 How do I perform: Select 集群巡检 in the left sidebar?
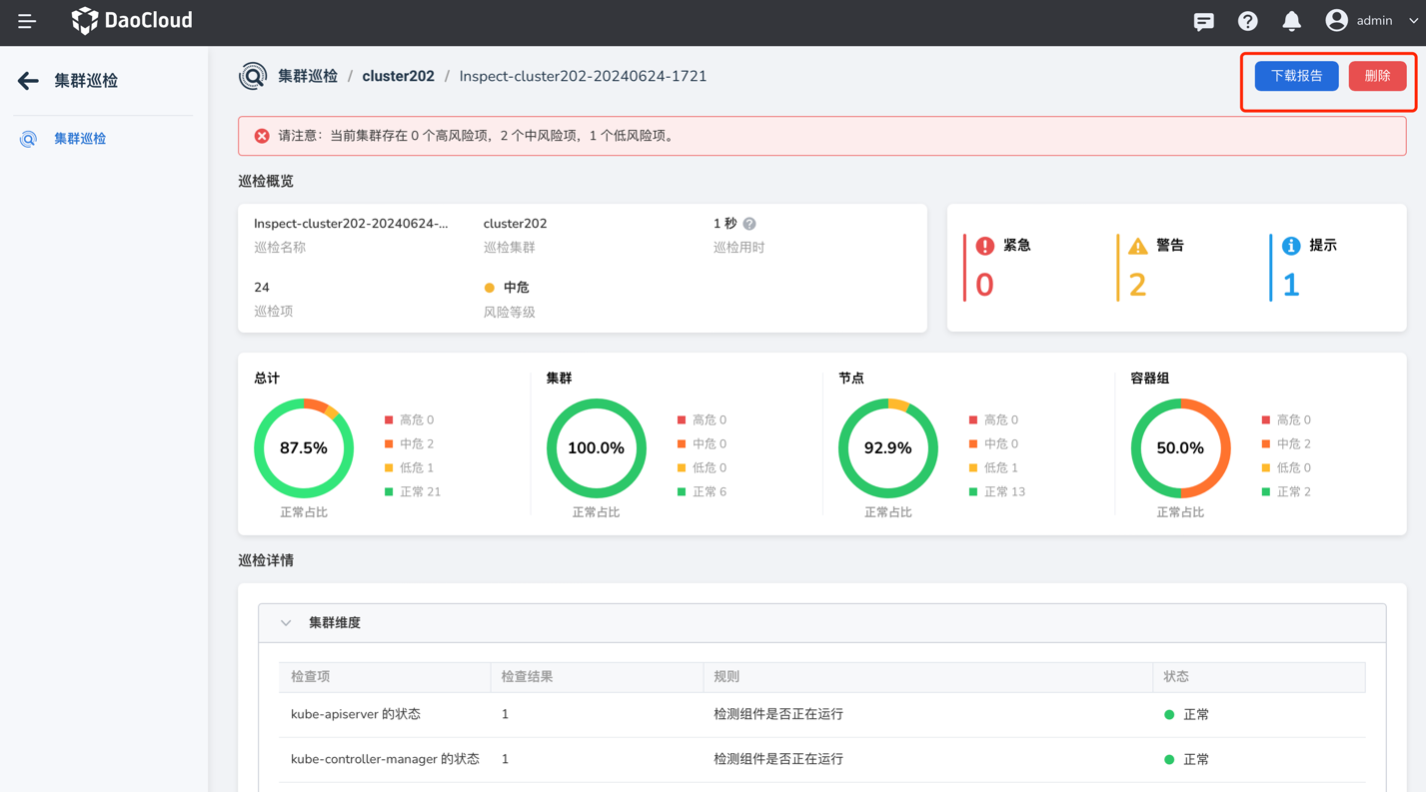point(80,139)
